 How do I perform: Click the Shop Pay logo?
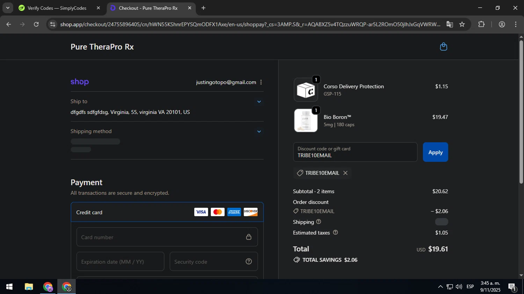80,82
